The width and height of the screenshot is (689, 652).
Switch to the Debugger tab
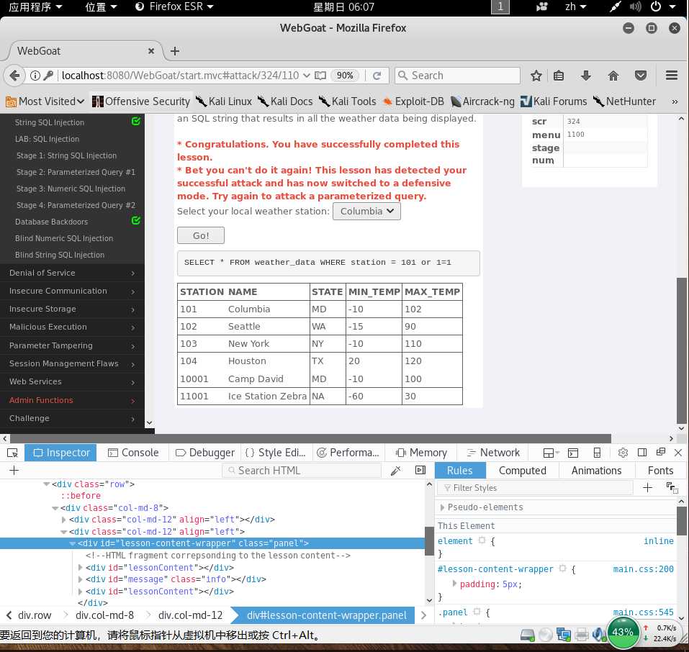204,453
